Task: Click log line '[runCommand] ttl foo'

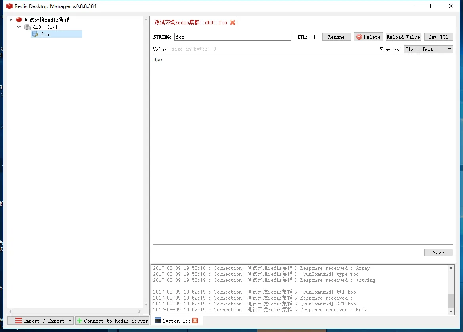Action: pos(328,292)
